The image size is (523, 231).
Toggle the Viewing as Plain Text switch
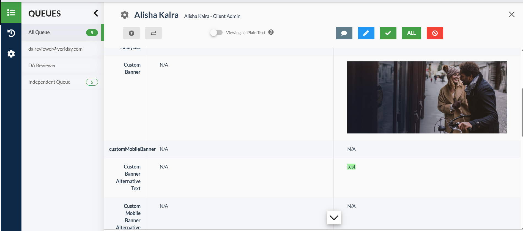point(216,32)
